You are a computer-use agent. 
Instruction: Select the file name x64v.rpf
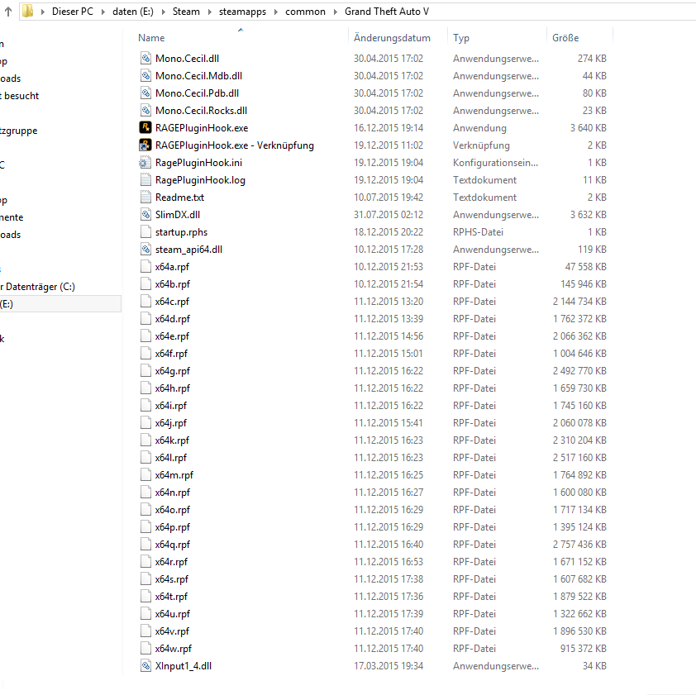172,631
